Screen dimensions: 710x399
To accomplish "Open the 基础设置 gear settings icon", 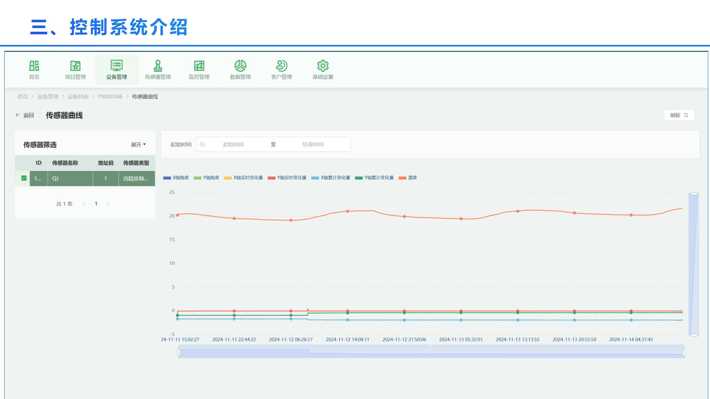I will tap(323, 66).
